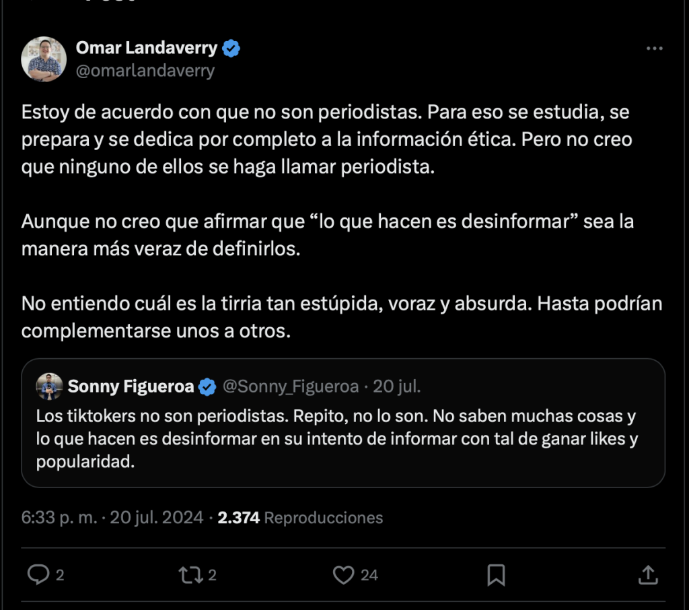Click Omar Landaverry's verified badge
Screen dimensions: 689x610
[231, 48]
